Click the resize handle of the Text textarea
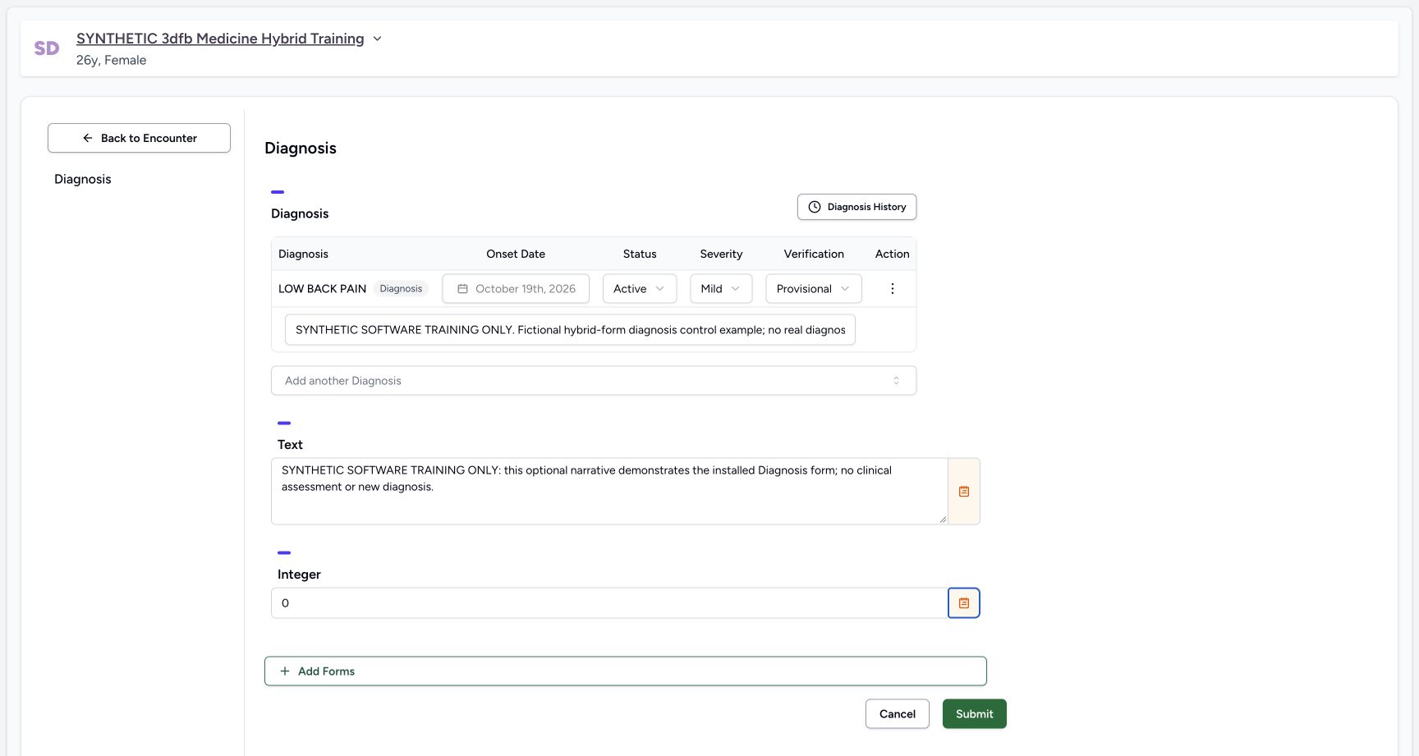This screenshot has height=756, width=1419. [943, 519]
